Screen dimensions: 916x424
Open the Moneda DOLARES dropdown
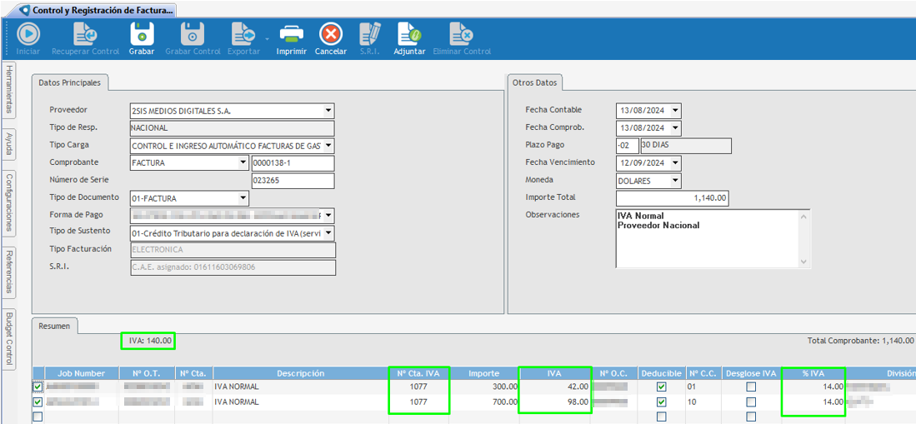tap(676, 181)
